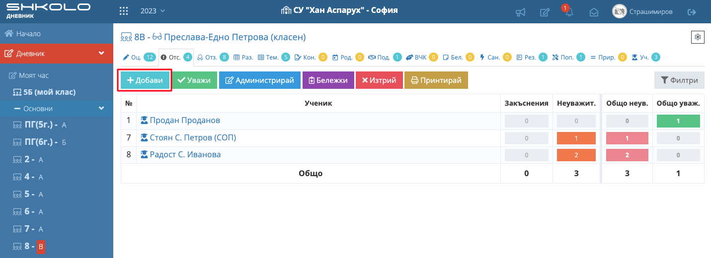
Task: Click orange unexcused count 2 for Радост
Action: point(576,155)
